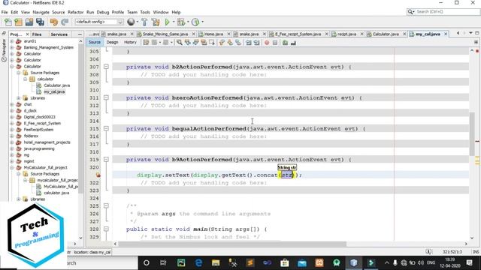Click the Shift Line Right icon
The image size is (481, 270).
click(x=256, y=43)
